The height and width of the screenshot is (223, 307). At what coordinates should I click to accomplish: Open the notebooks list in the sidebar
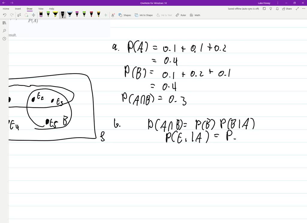pyautogui.click(x=4, y=22)
